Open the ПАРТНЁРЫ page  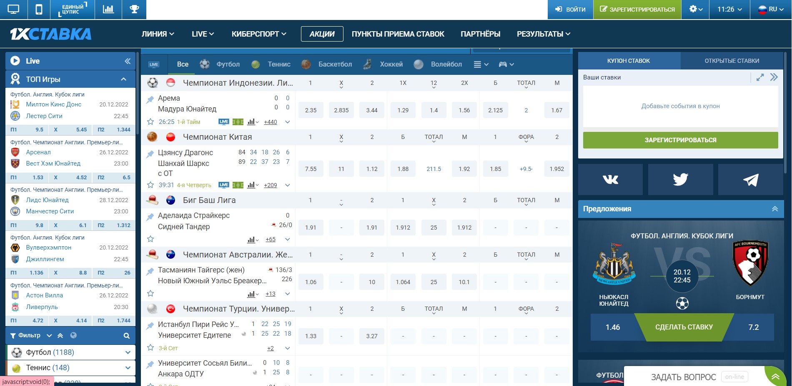481,34
